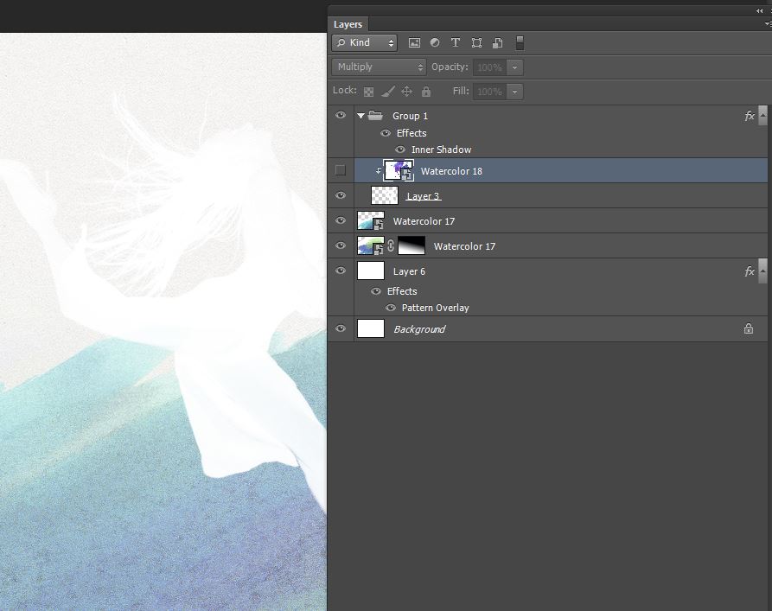Click the filter-by-adjustment-layers icon
The height and width of the screenshot is (611, 772).
click(435, 42)
